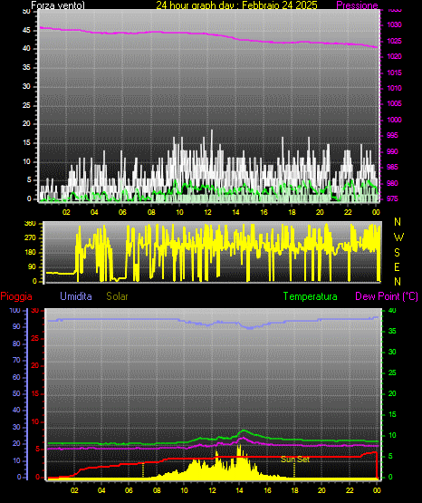422x503 pixels.
Task: Click the 'W' compass direction label
Action: pyautogui.click(x=398, y=237)
